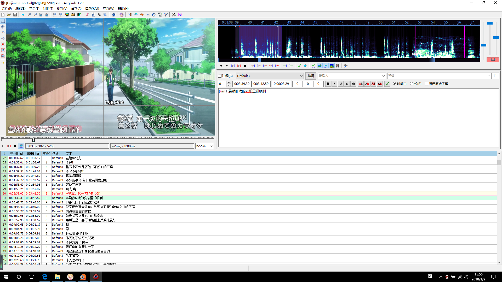Open the Shift Times stopwatch icon

tap(154, 15)
